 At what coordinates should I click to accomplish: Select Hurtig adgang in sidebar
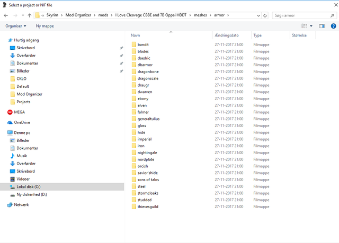pos(26,40)
